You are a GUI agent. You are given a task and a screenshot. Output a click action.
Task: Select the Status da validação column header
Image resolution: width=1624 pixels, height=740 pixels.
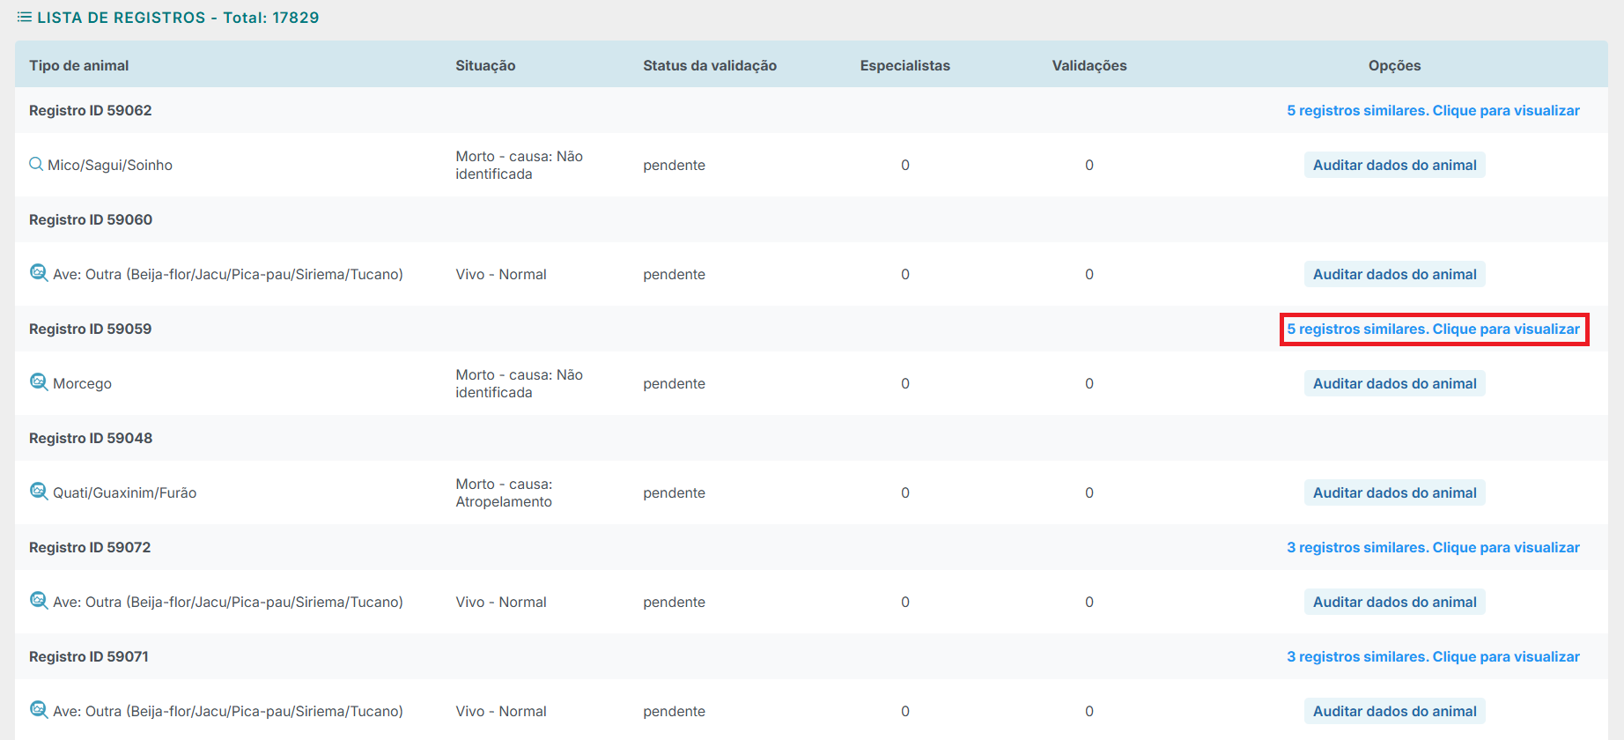click(709, 65)
